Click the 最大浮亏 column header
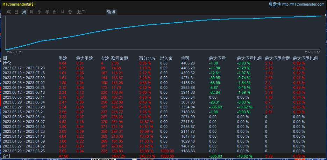 (x=217, y=59)
